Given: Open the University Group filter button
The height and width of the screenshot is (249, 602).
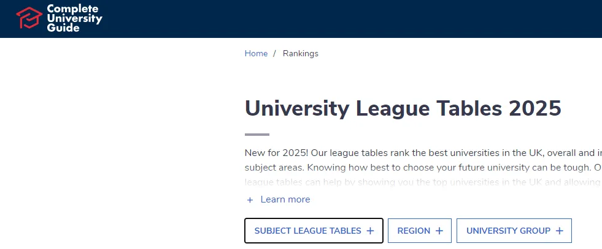Looking at the screenshot, I should (514, 231).
